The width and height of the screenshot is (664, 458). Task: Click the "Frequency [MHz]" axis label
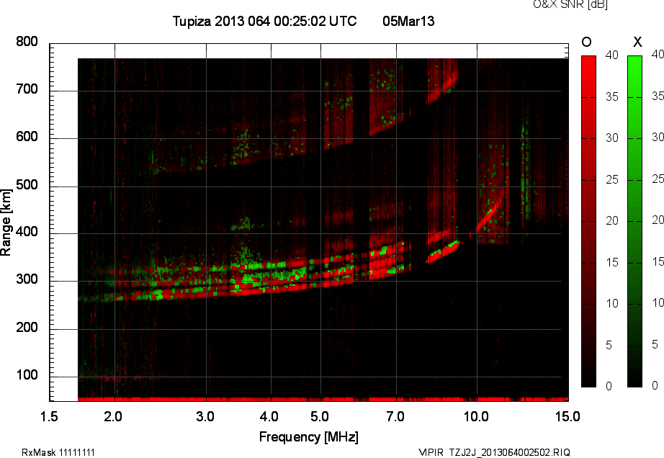click(309, 437)
